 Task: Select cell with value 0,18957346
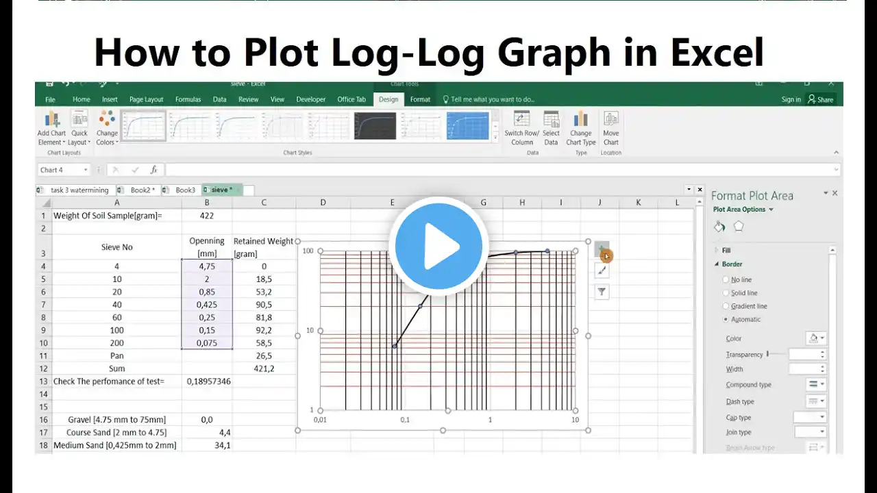(x=207, y=381)
